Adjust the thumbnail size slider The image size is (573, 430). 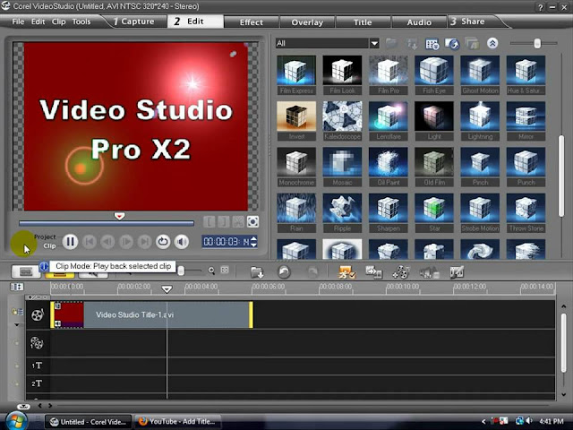click(537, 44)
